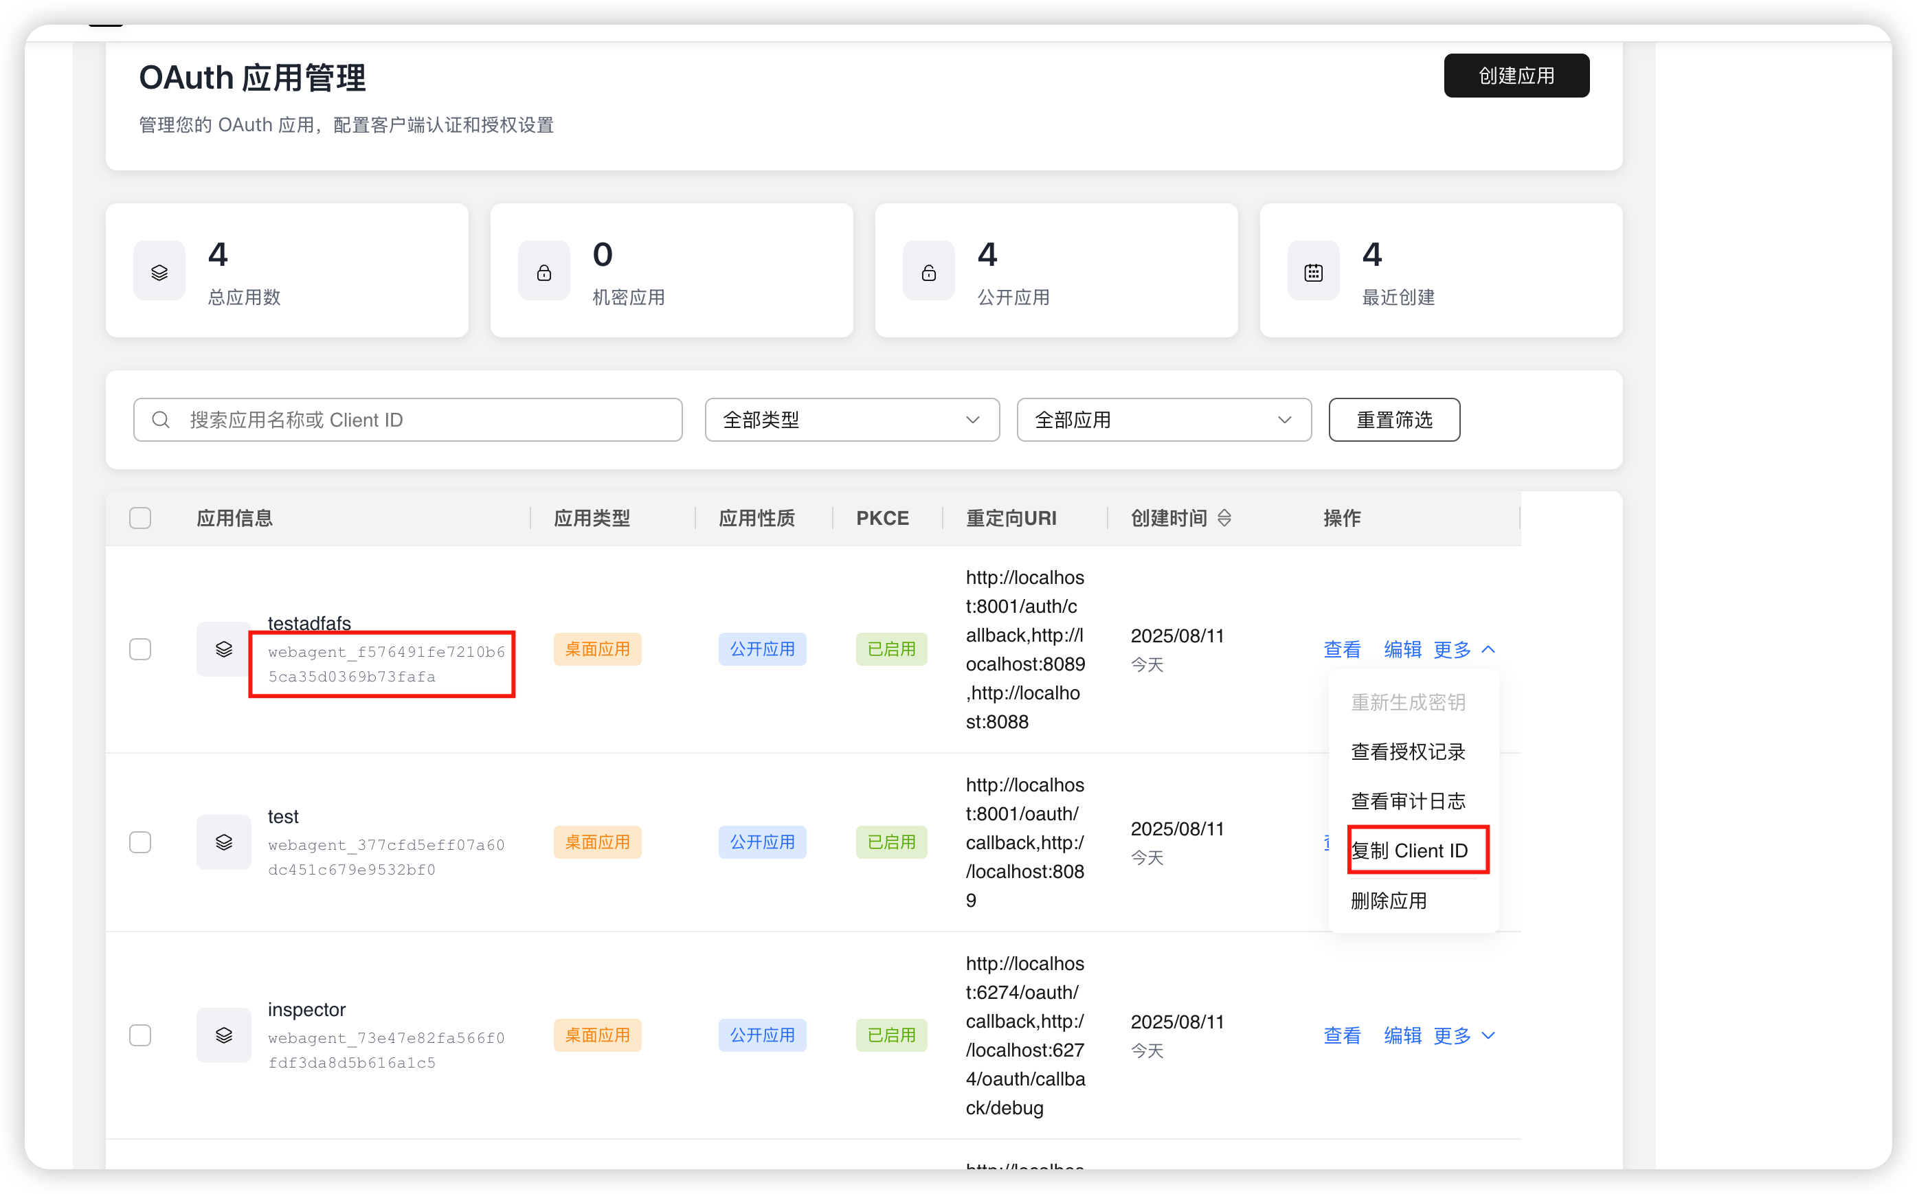Select 查看审计日志 menu item
The height and width of the screenshot is (1194, 1917).
pyautogui.click(x=1408, y=801)
